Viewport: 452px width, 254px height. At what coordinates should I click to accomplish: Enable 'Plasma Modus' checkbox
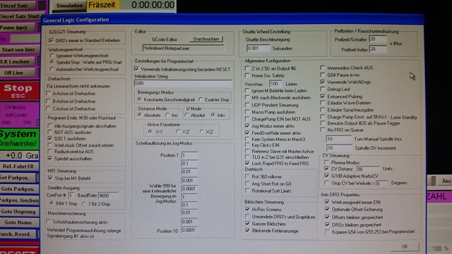(326, 162)
